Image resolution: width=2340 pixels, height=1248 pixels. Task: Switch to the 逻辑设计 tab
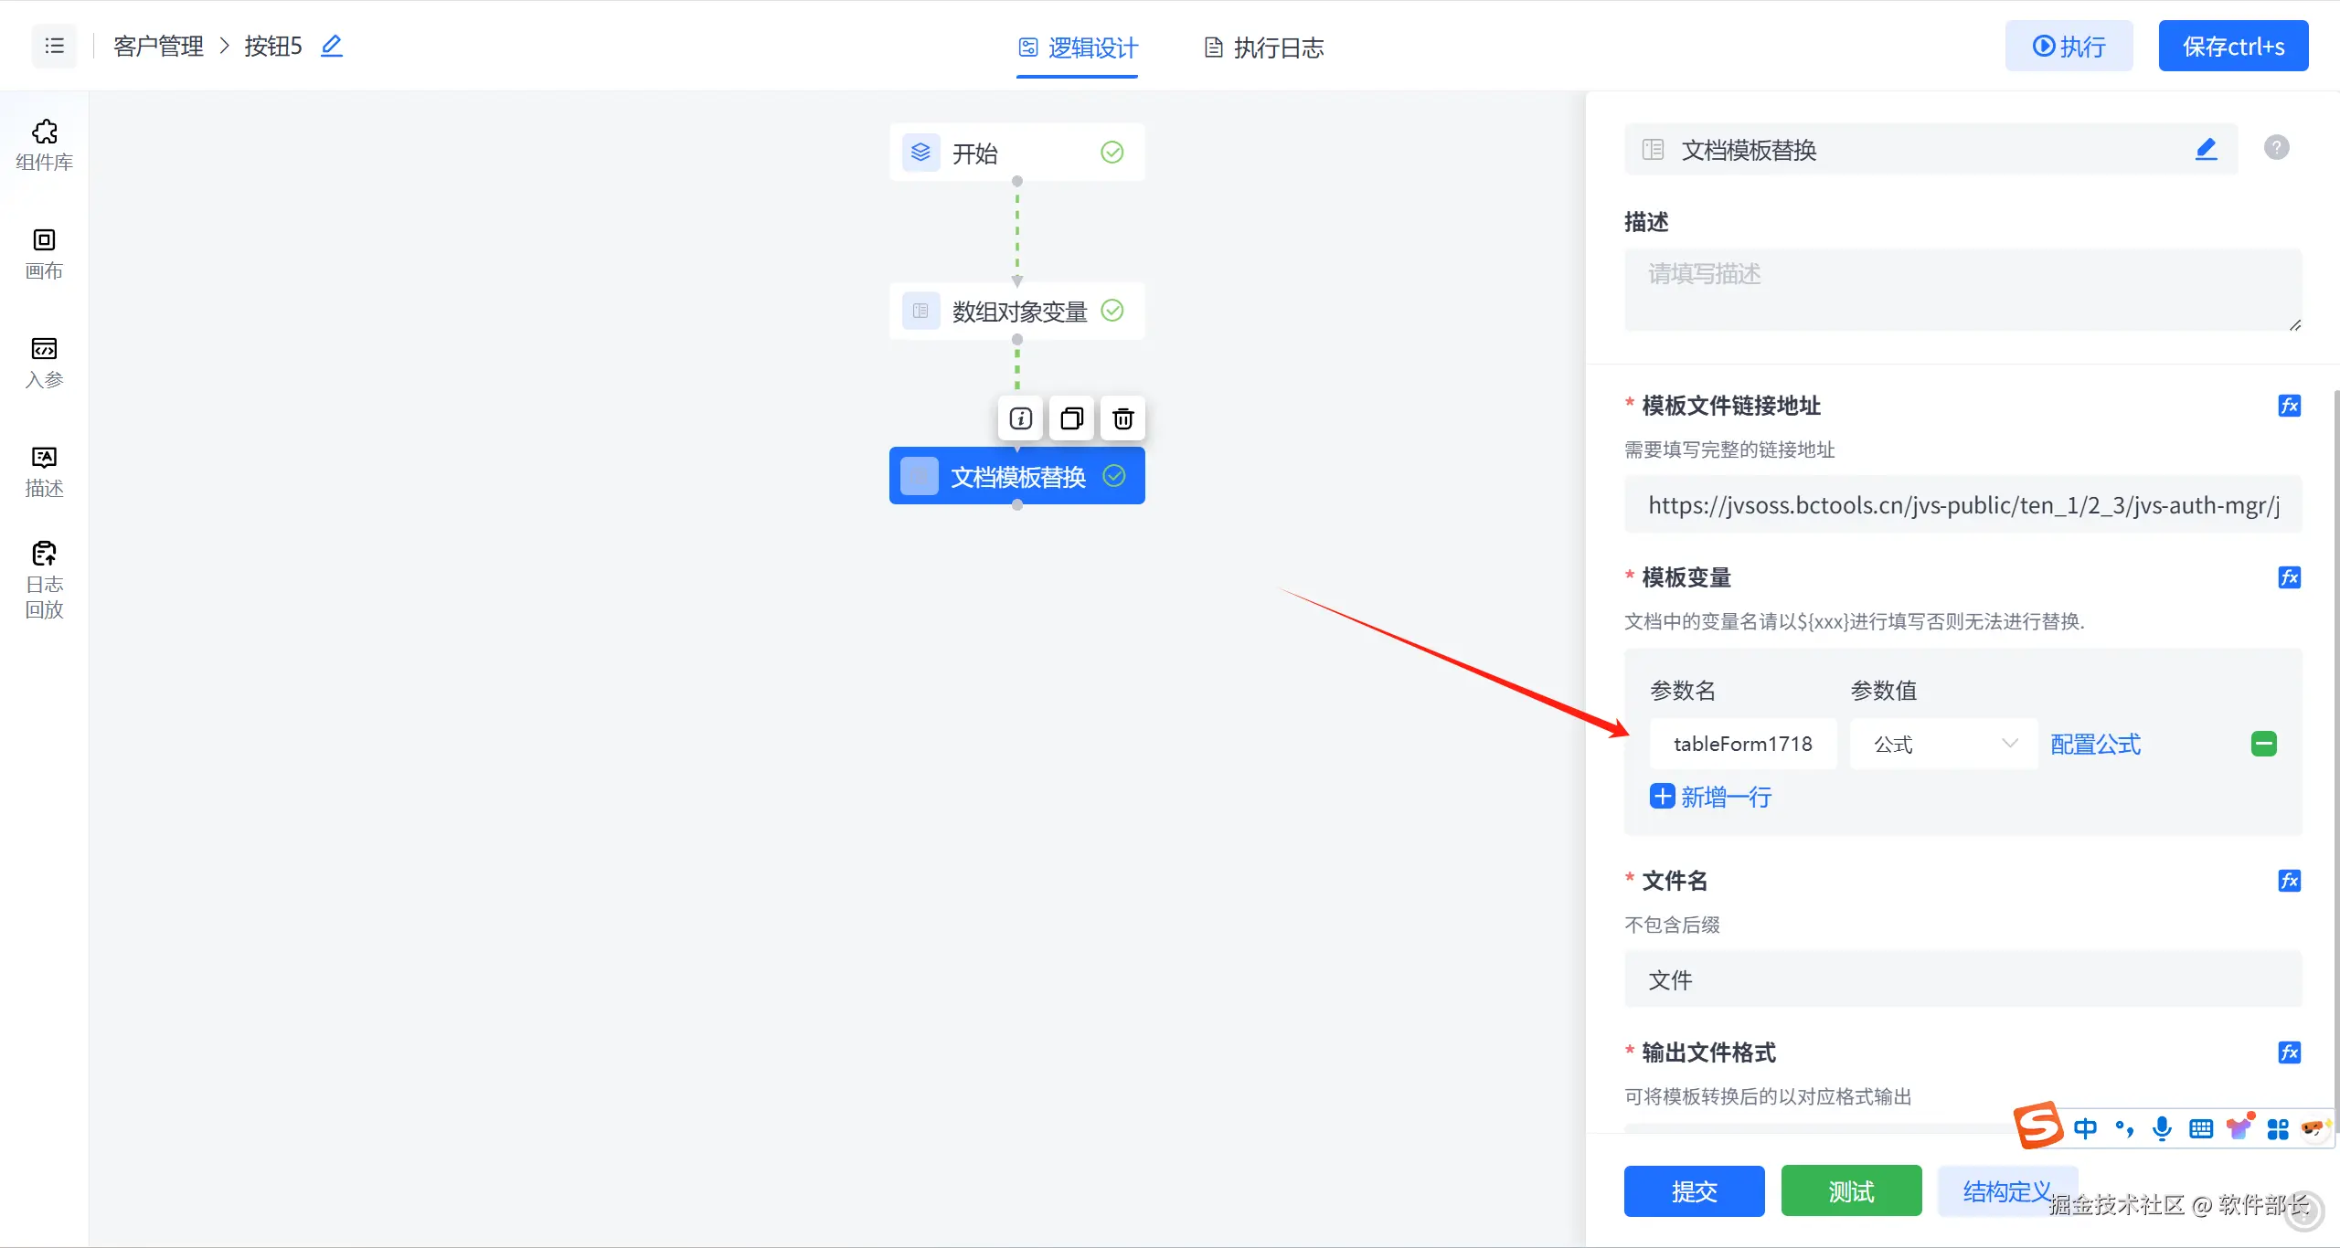(x=1078, y=48)
